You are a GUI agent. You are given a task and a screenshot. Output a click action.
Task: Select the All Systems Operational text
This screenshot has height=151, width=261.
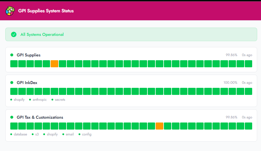click(42, 34)
